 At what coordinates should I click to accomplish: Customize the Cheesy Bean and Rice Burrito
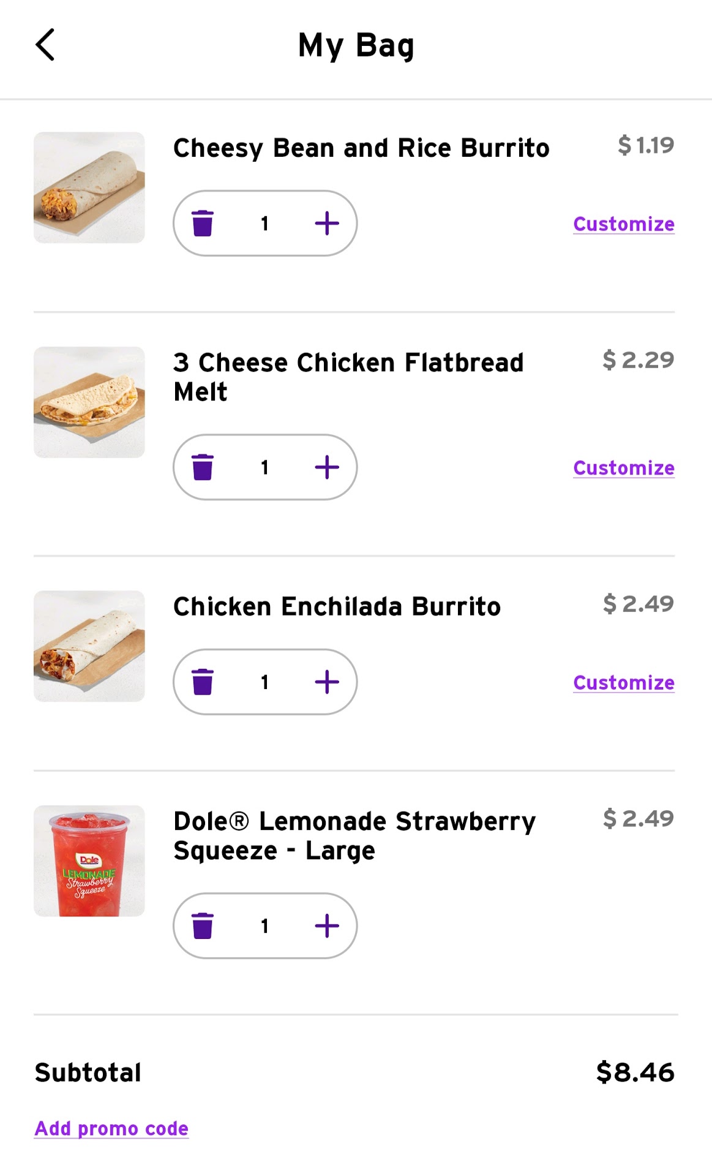[623, 224]
